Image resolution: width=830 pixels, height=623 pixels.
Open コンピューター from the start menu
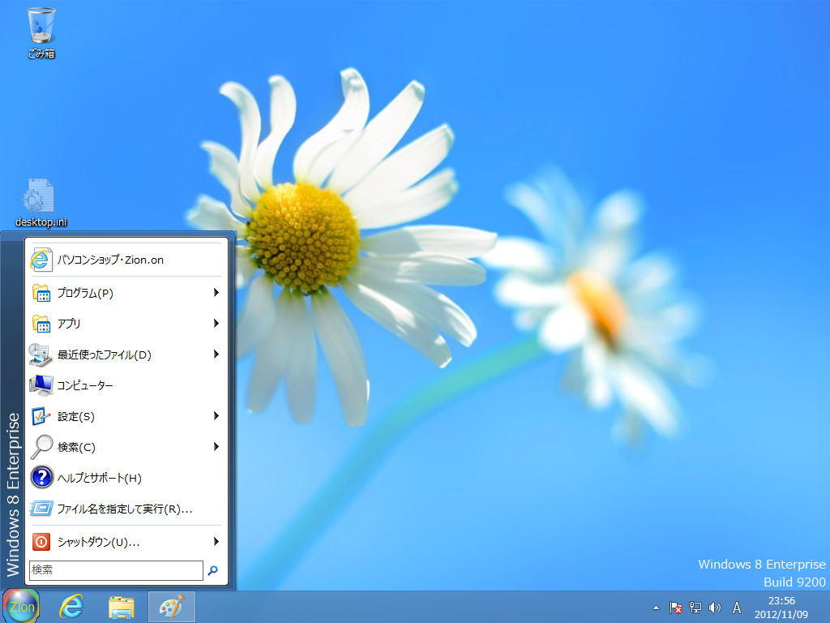pyautogui.click(x=85, y=385)
